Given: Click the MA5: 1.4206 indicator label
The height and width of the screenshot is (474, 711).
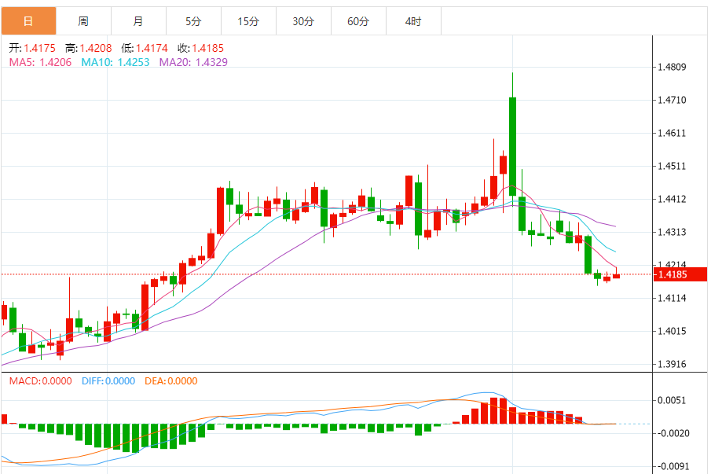Looking at the screenshot, I should [40, 62].
